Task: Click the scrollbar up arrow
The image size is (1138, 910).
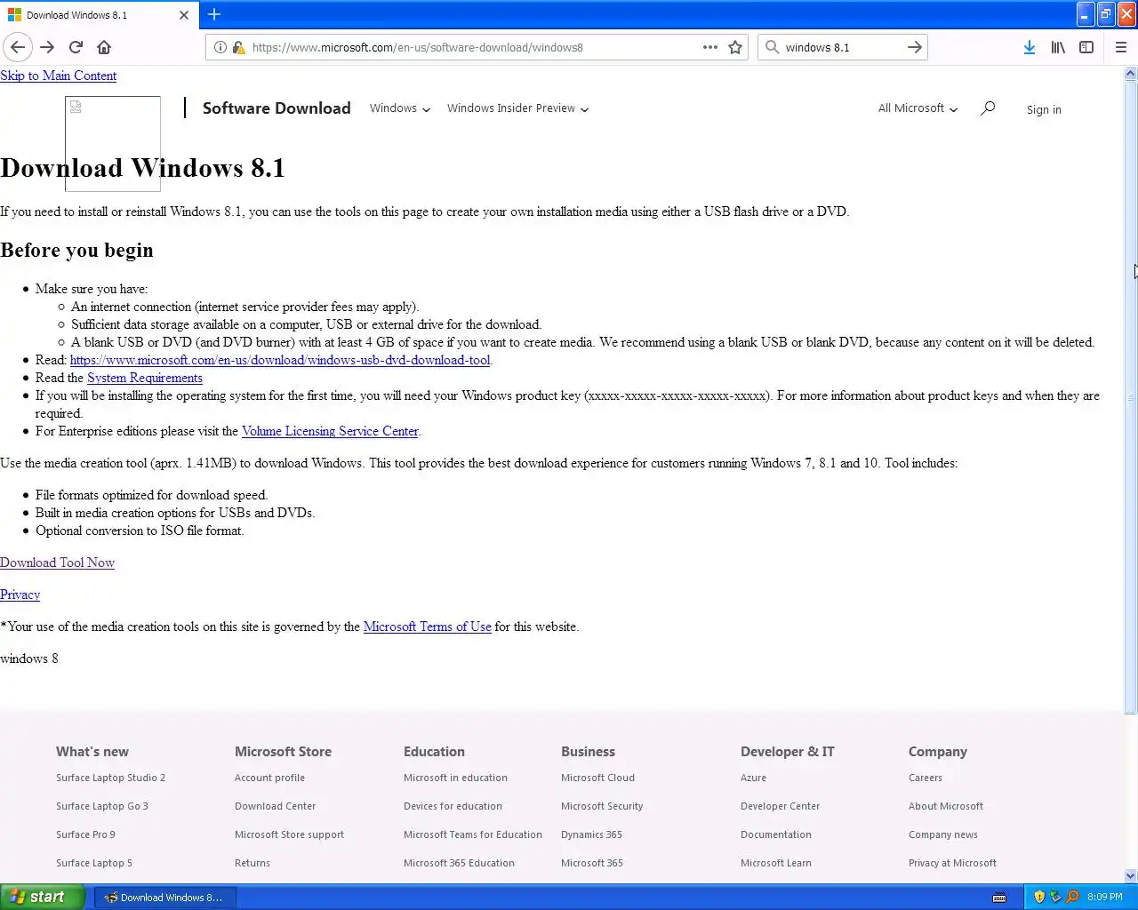Action: pyautogui.click(x=1131, y=74)
